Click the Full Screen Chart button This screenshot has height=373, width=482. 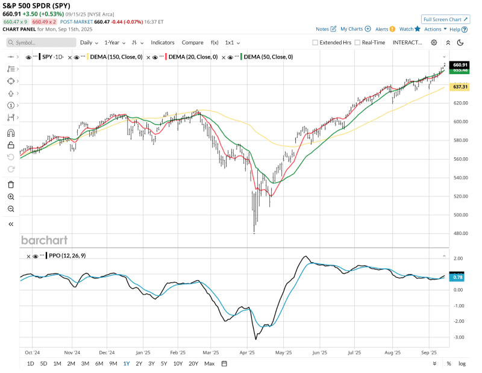tap(445, 19)
